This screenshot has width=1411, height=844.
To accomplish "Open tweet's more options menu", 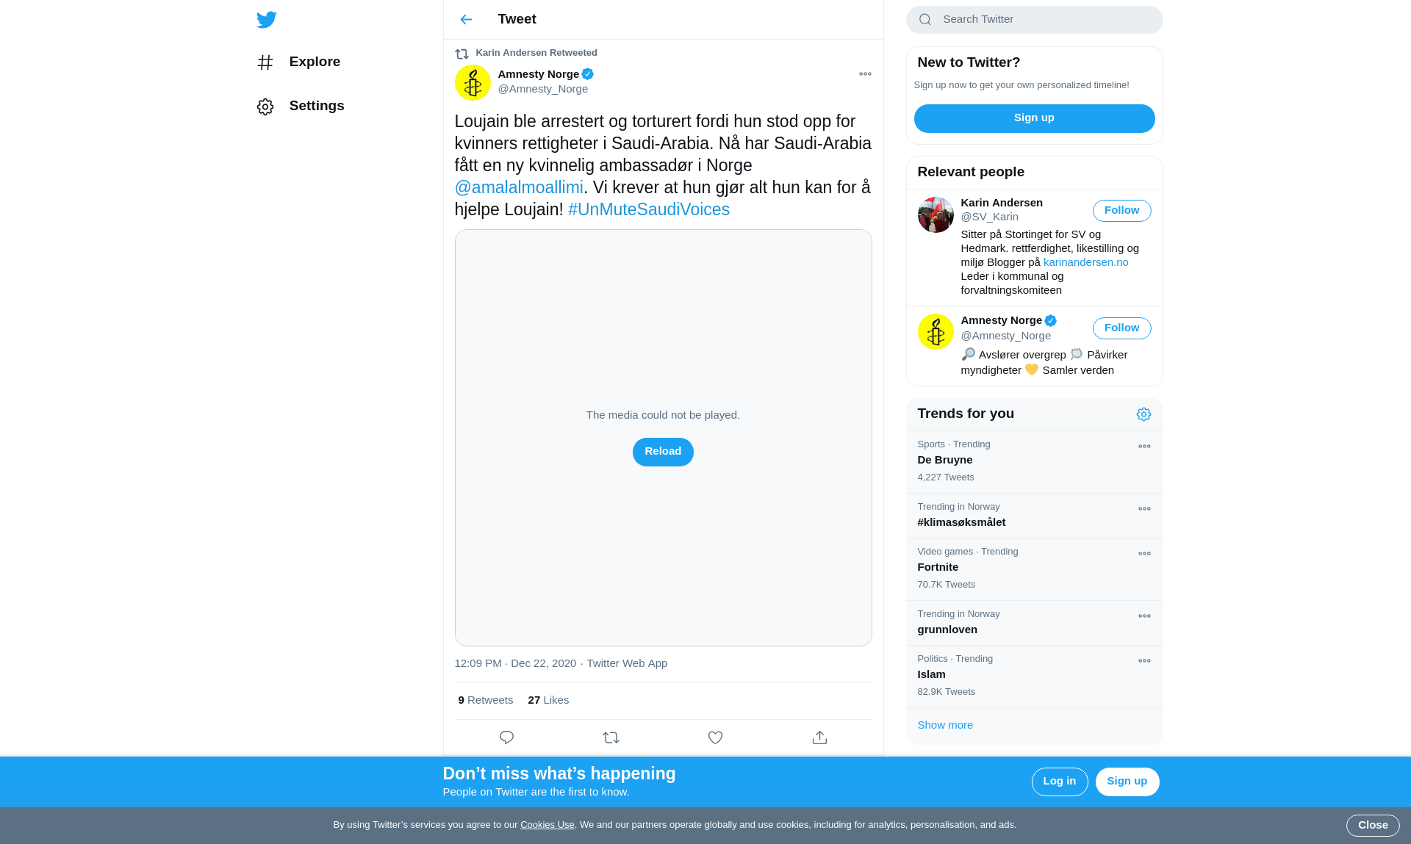I will tap(865, 74).
